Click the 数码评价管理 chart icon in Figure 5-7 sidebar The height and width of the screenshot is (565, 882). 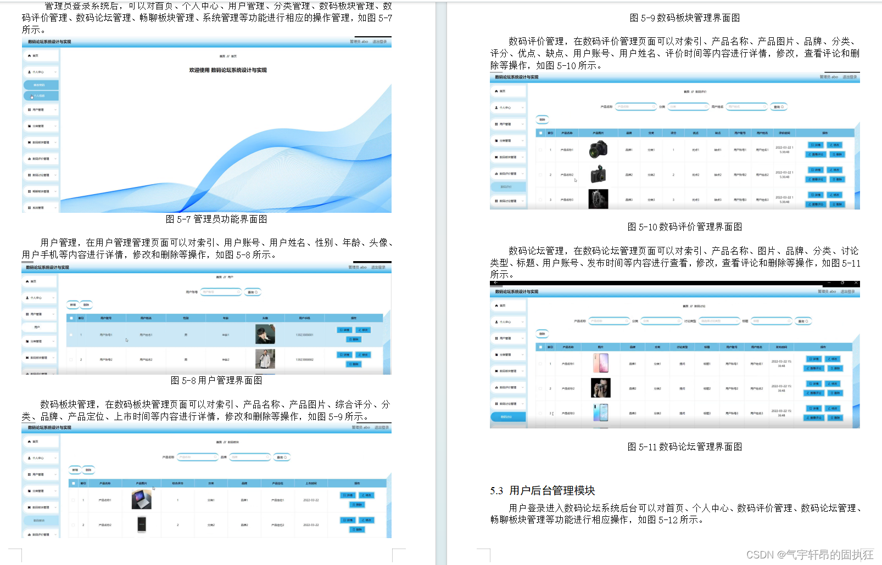(29, 159)
